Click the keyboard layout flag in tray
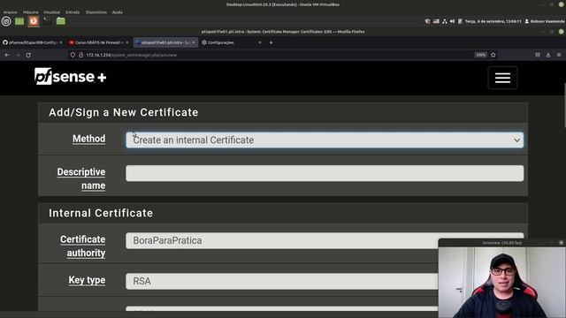The image size is (566, 318). tap(436, 21)
